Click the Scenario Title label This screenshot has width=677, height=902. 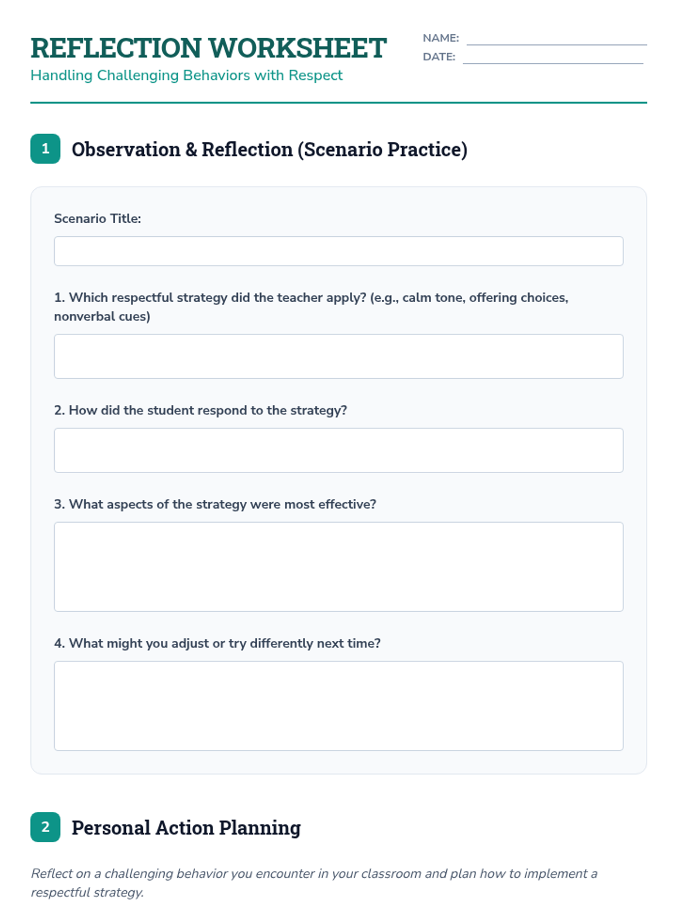click(x=98, y=219)
